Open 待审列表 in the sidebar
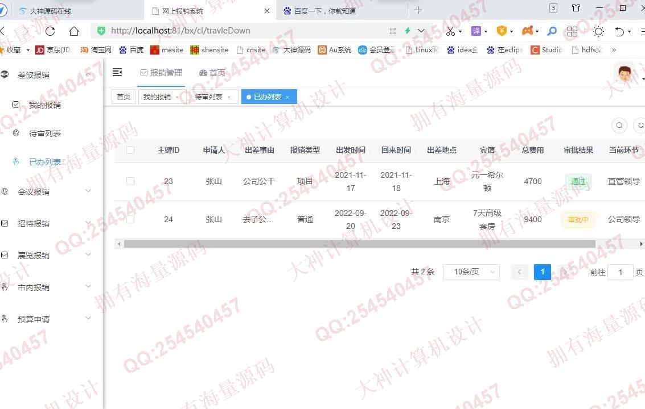 (45, 133)
